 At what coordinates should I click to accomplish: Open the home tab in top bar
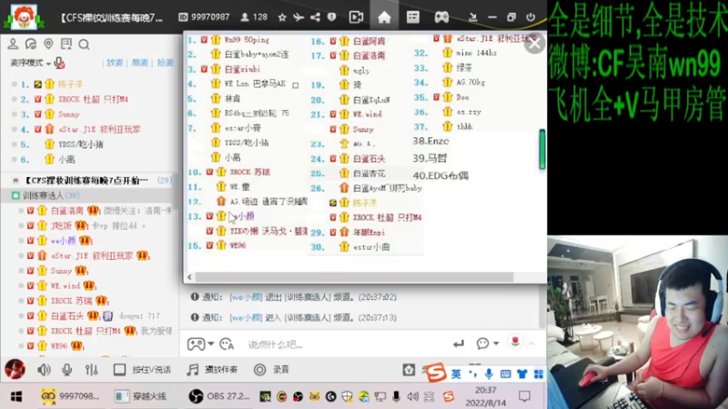tap(384, 17)
